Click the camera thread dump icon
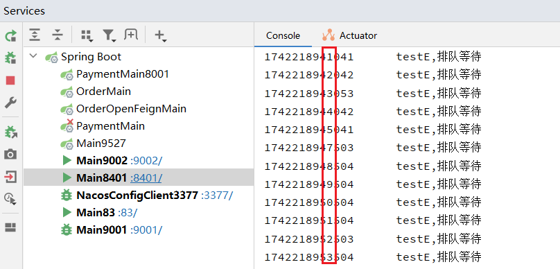This screenshot has height=269, width=560. 10,155
